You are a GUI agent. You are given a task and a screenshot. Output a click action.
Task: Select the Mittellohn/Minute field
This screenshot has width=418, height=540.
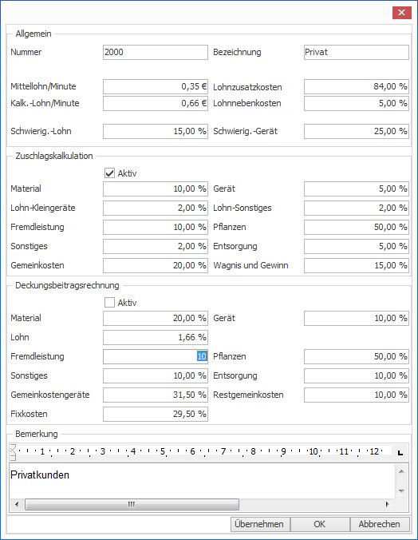(156, 87)
